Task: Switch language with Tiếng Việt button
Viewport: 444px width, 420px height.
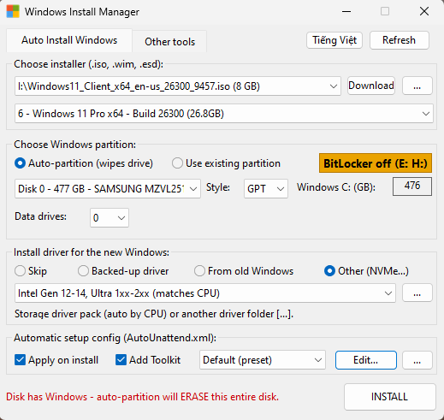Action: [334, 40]
